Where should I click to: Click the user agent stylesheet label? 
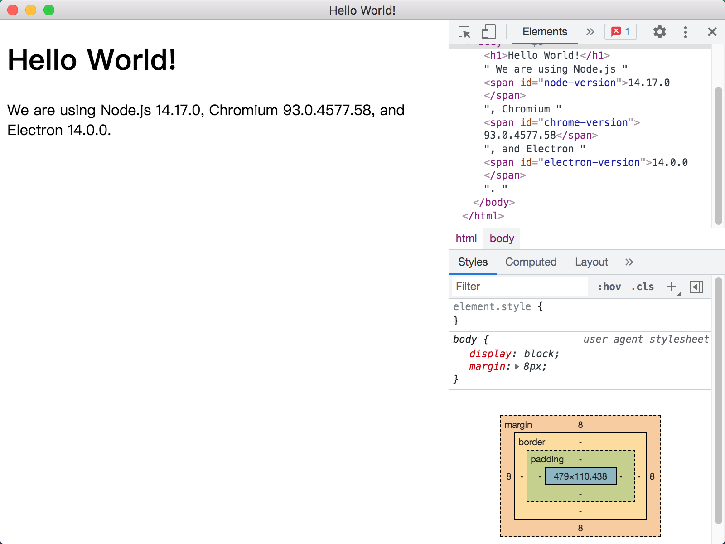[646, 340]
